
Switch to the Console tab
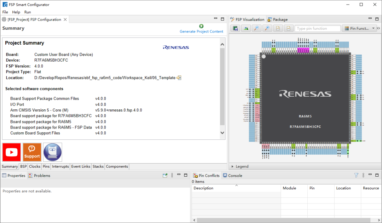[x=232, y=176]
